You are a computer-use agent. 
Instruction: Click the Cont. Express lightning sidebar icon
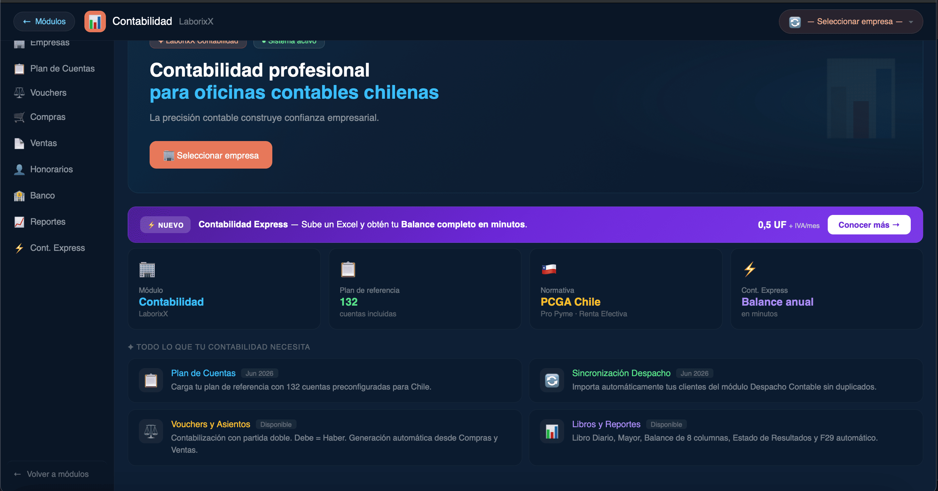[x=19, y=248]
